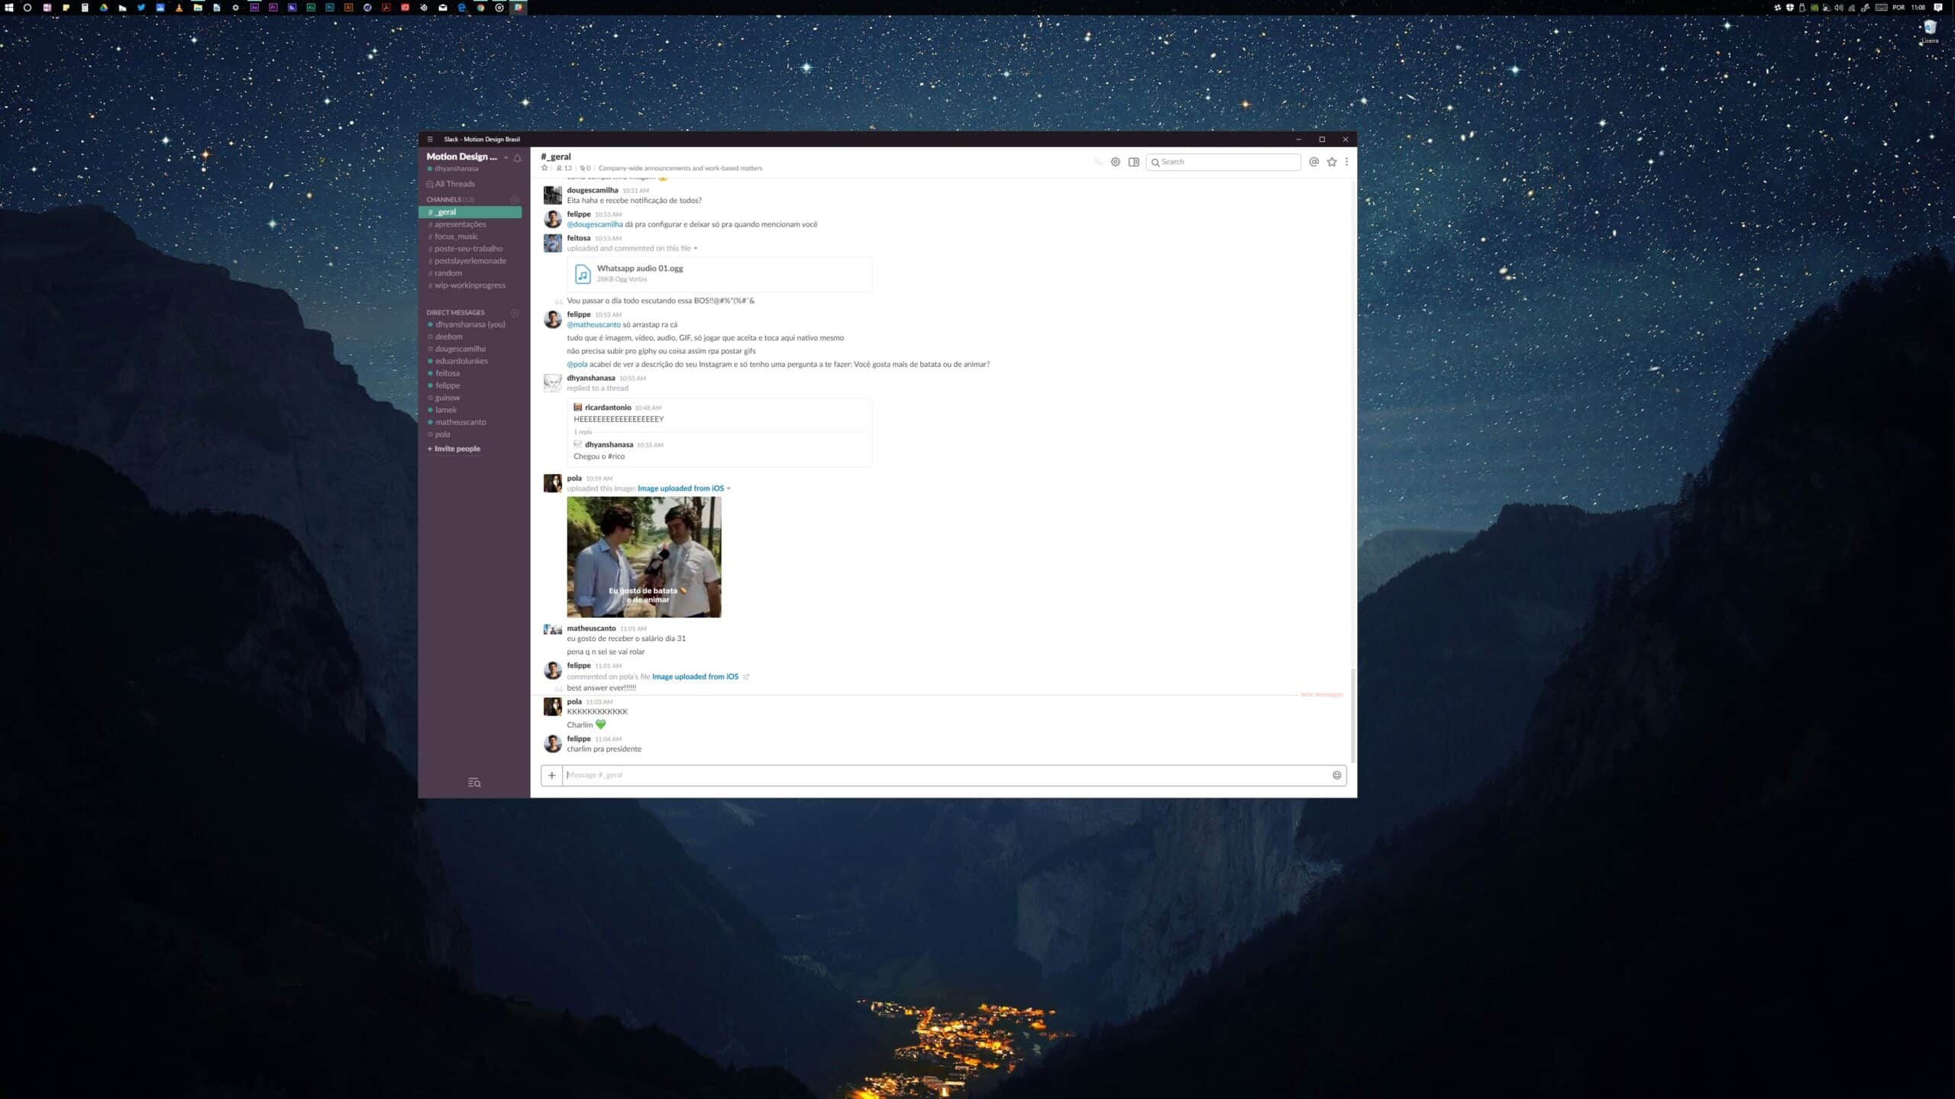Open more items vertical dots menu

point(1346,162)
